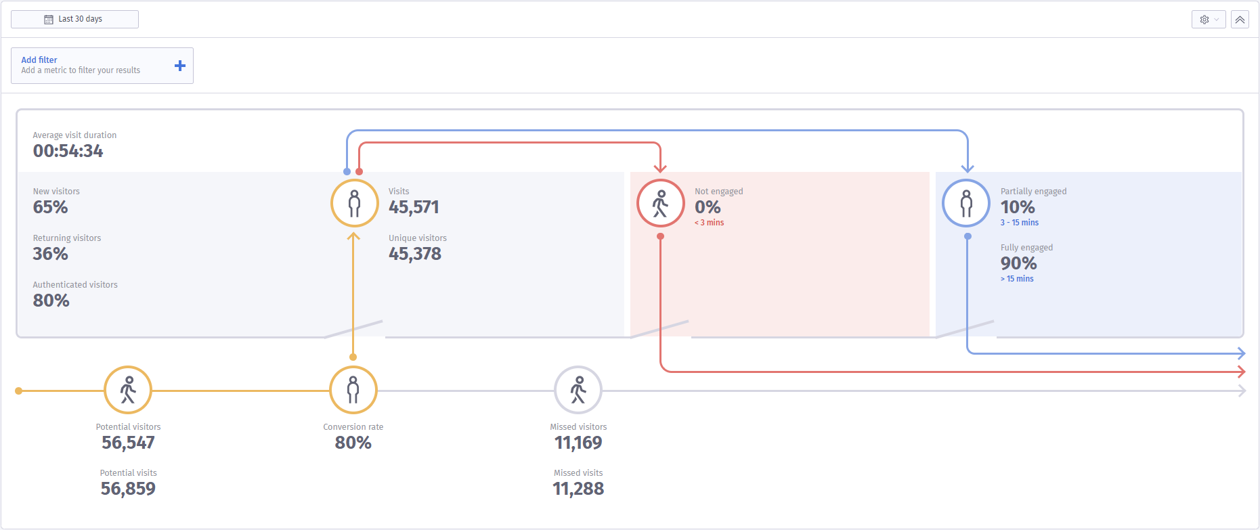The height and width of the screenshot is (530, 1260).
Task: Select the Partially engaged visitor icon
Action: [x=966, y=202]
